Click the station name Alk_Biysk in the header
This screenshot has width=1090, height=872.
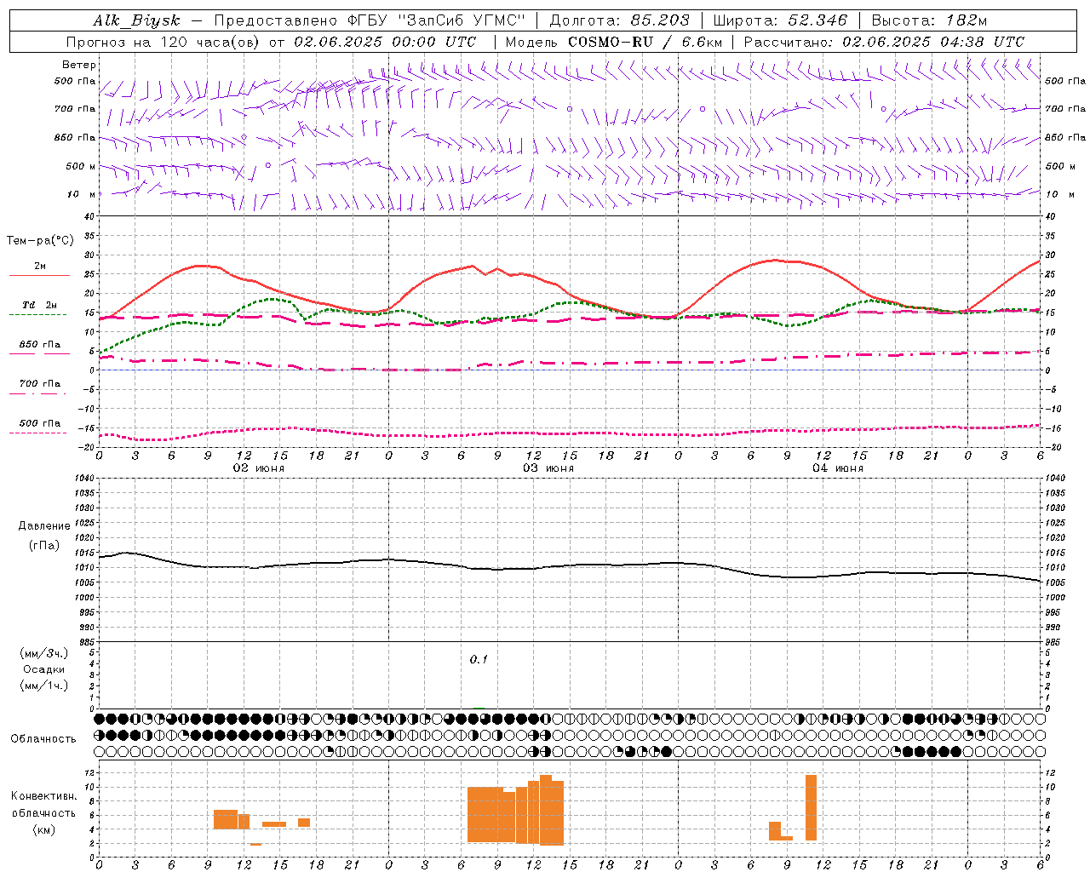pyautogui.click(x=136, y=20)
